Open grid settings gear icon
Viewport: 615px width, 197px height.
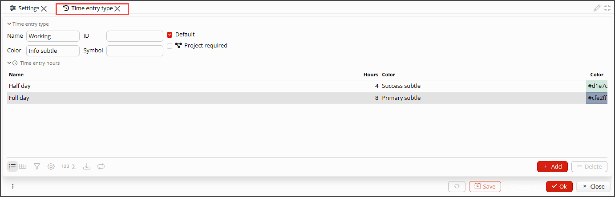51,166
